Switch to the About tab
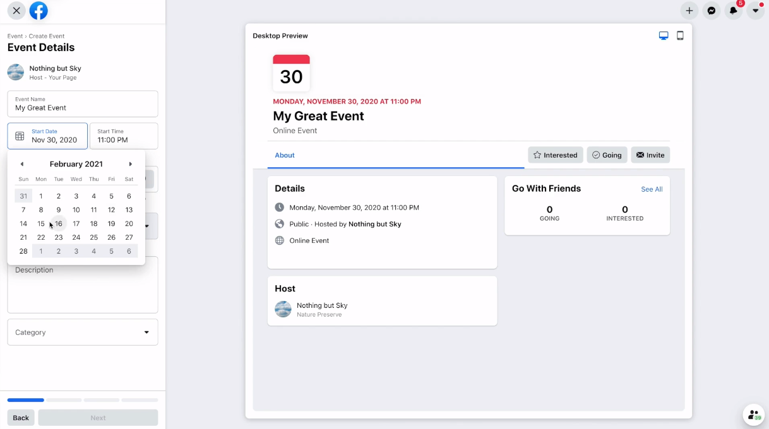The height and width of the screenshot is (429, 769). [x=284, y=155]
